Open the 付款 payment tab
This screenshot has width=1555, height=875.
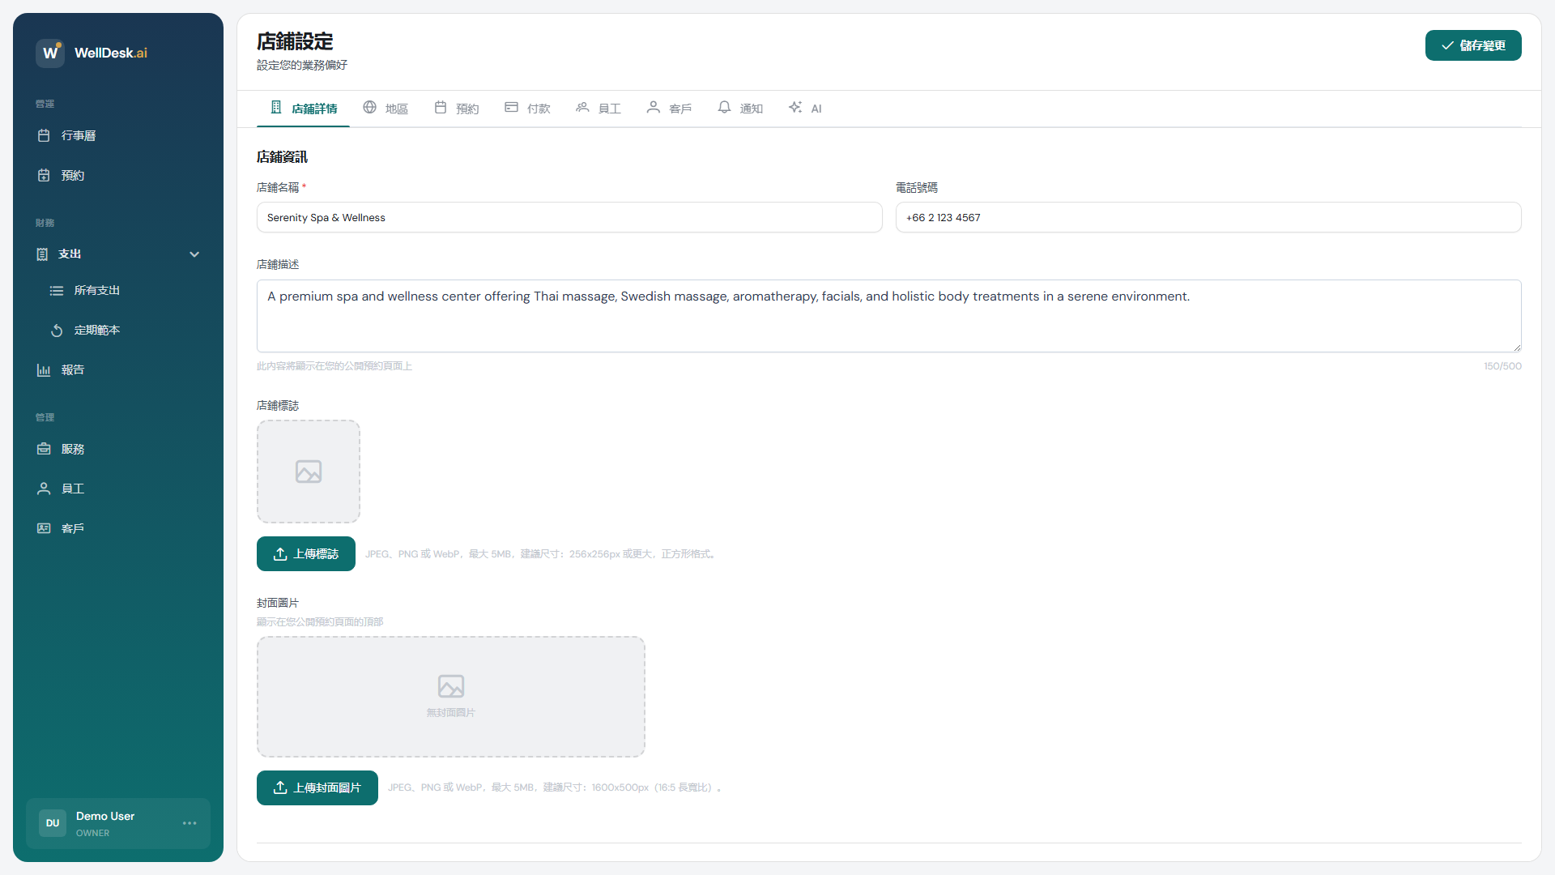pyautogui.click(x=527, y=108)
